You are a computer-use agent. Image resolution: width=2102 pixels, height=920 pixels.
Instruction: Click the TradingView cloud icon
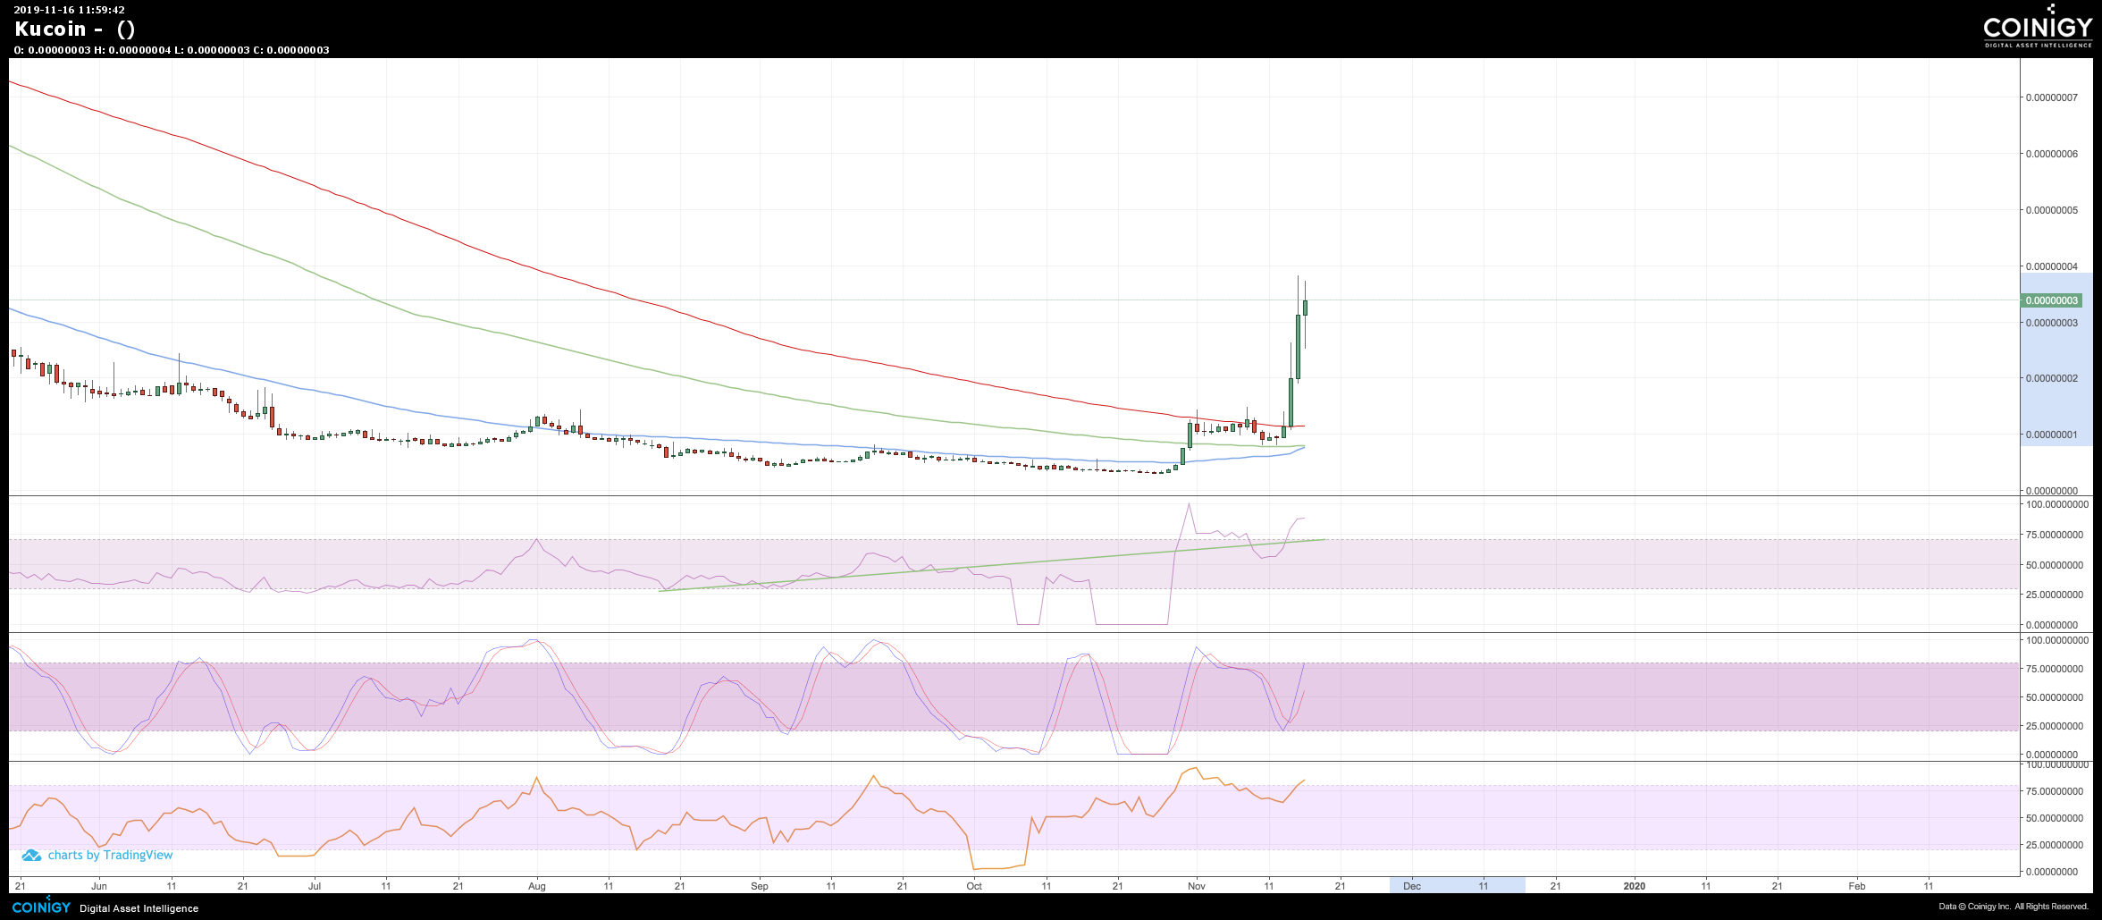(31, 856)
